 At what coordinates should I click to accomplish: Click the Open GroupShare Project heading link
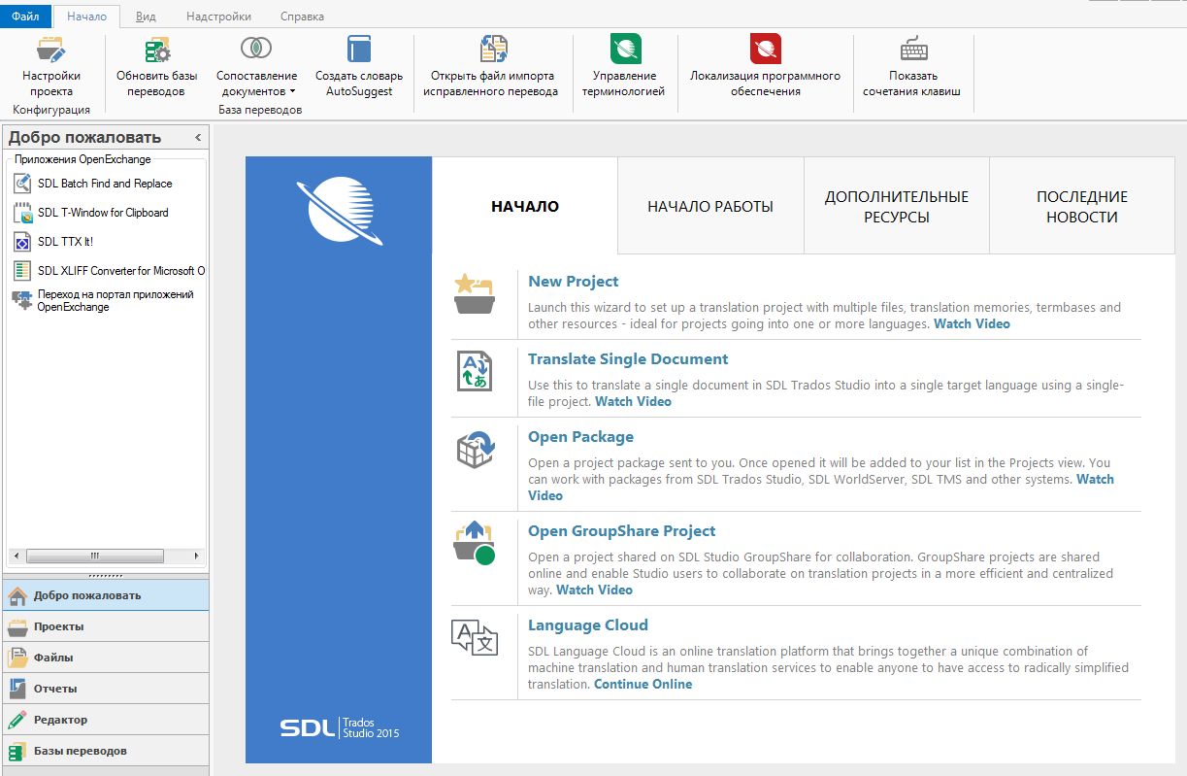coord(621,531)
